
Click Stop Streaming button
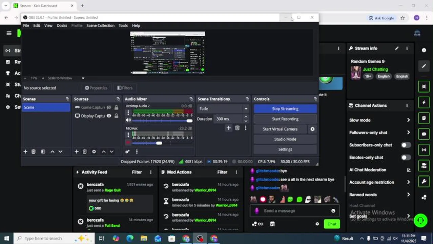click(x=285, y=109)
